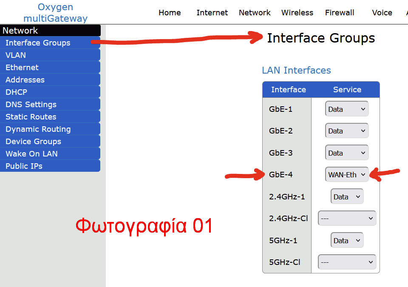Open Device Groups page
Viewport: 408px width, 287px height.
(x=50, y=141)
